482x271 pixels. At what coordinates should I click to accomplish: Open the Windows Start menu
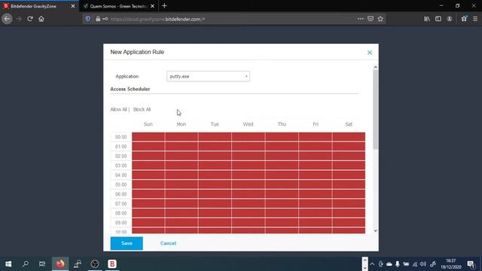[x=8, y=264]
